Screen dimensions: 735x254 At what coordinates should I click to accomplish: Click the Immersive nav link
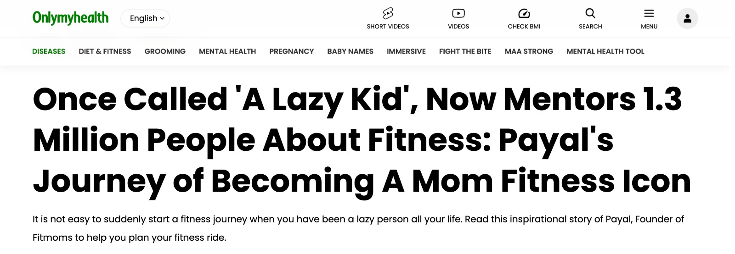406,51
